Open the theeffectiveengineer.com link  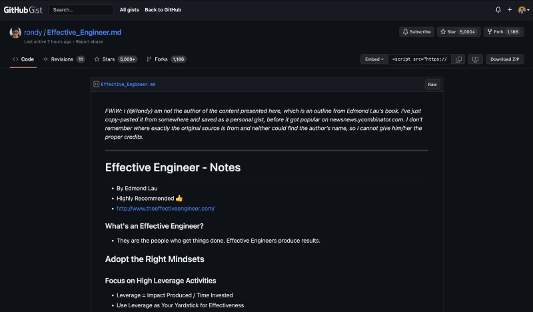[x=165, y=209]
